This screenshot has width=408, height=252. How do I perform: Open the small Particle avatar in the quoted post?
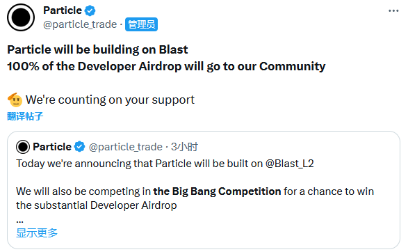(x=23, y=147)
